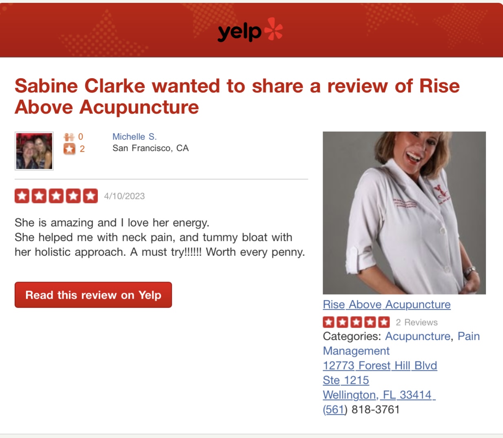
Task: Click the 2 Reviews count text
Action: (417, 323)
